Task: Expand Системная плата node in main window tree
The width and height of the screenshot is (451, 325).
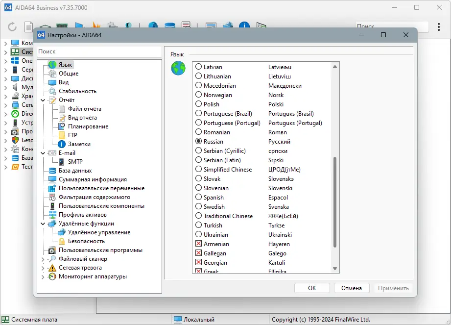Action: pos(5,52)
